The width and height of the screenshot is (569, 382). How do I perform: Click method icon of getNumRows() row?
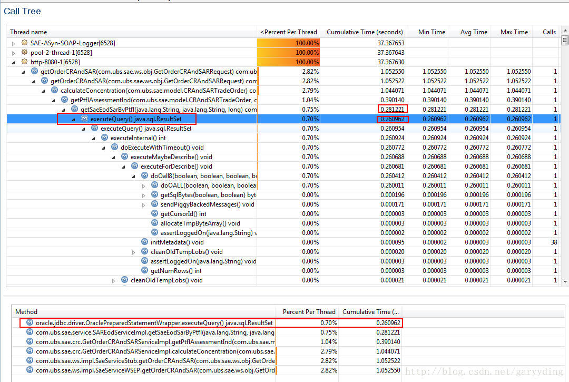tap(144, 270)
